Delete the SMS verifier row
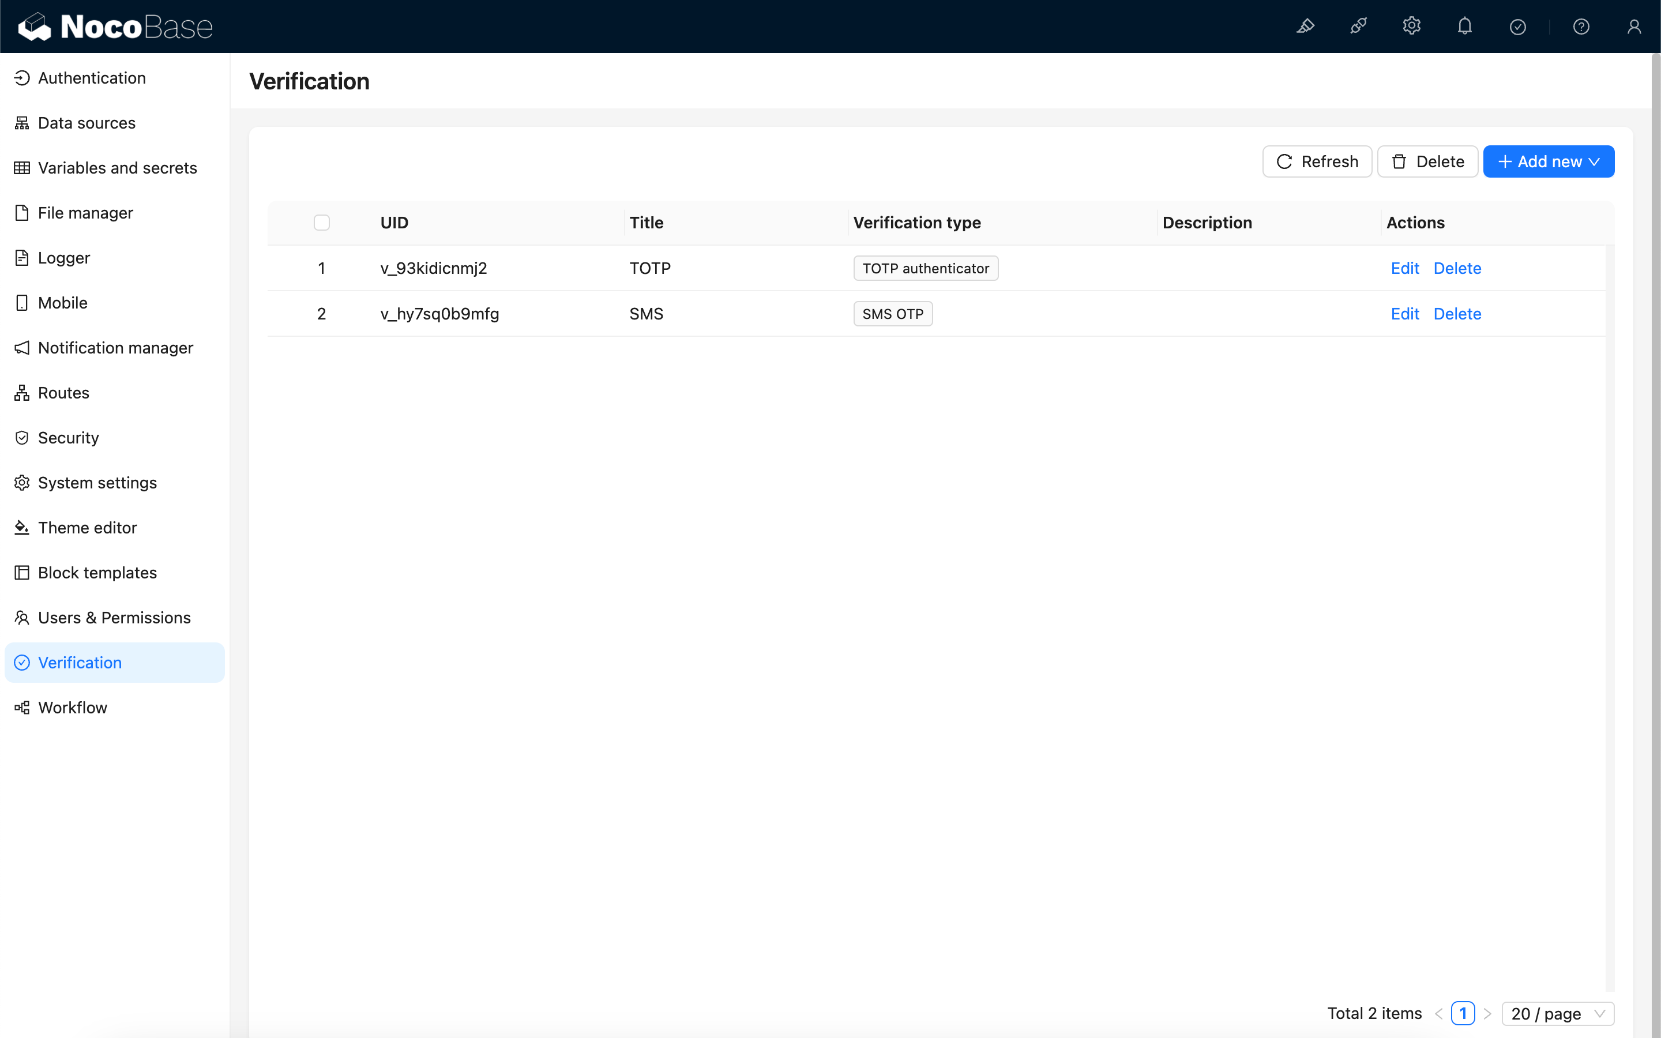Viewport: 1661px width, 1038px height. pos(1457,314)
